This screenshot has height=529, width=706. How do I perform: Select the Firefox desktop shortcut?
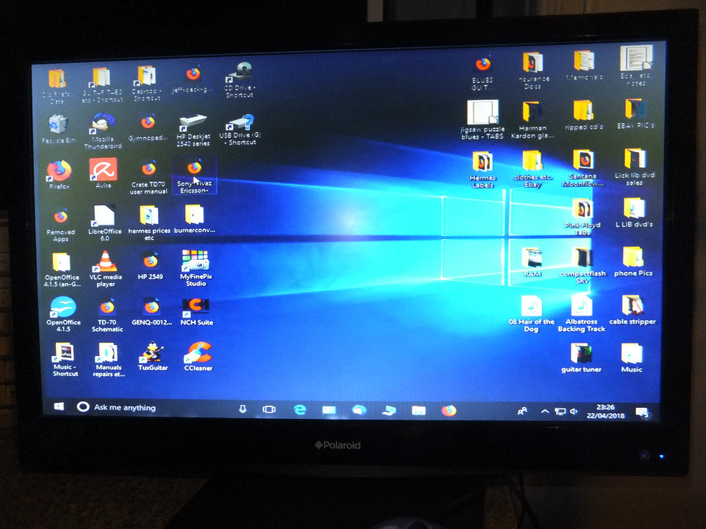(59, 175)
